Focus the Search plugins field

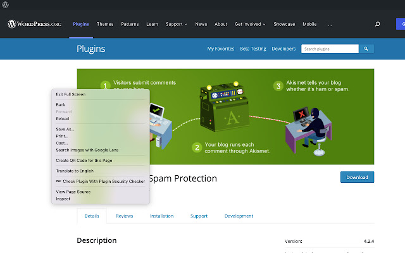[x=330, y=49]
